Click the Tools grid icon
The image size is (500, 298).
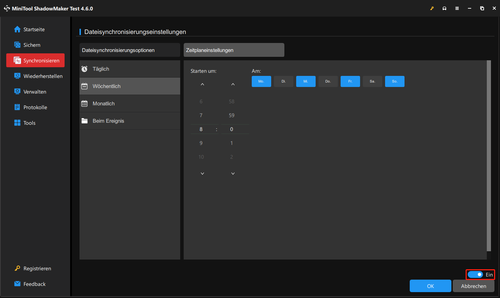coord(17,123)
